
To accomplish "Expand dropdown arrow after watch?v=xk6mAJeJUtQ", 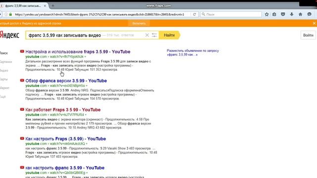I will pyautogui.click(x=87, y=144).
